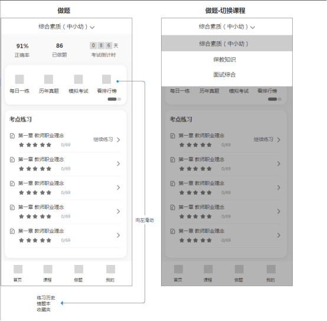Image resolution: width=327 pixels, height=321 pixels.
Task: Open the 模拟考试 icon in left mockup
Action: pyautogui.click(x=79, y=79)
